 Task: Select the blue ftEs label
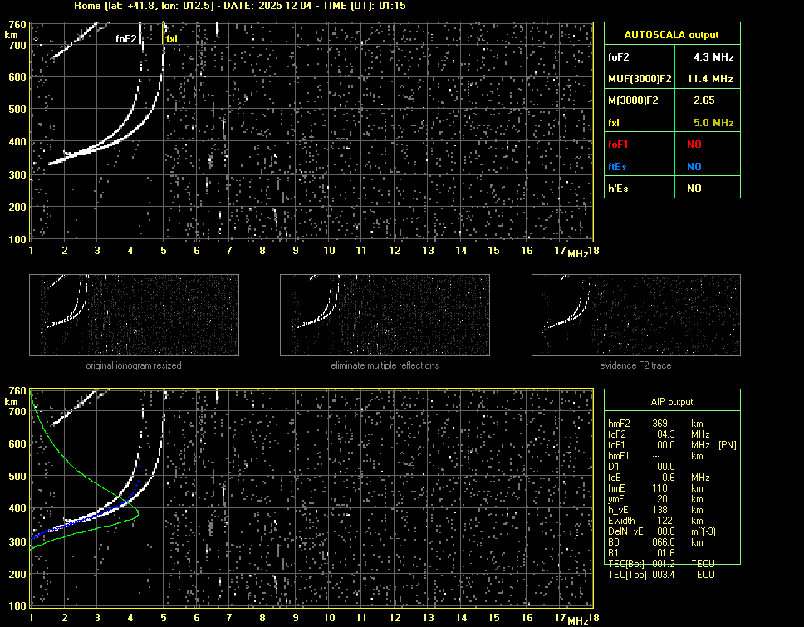618,166
